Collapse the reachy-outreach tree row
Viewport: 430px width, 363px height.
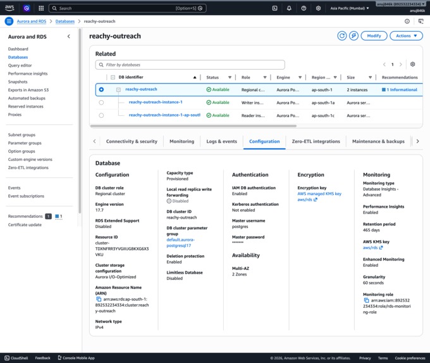point(118,89)
